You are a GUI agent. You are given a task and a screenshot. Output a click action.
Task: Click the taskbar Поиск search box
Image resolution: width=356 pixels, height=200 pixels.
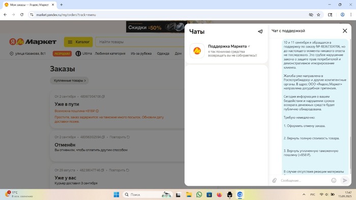[147, 194]
